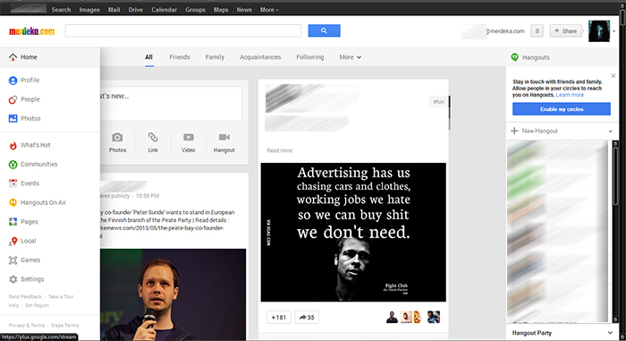This screenshot has height=341, width=626.
Task: Open the Profile icon
Action: (13, 81)
